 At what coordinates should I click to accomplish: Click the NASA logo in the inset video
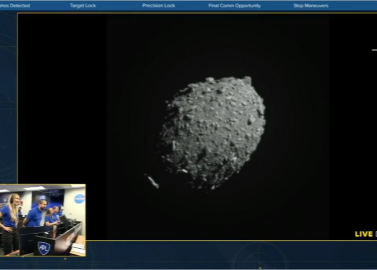(79, 198)
